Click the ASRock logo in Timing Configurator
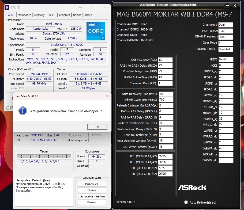Viewport: 244px width, 210px height. (x=192, y=188)
